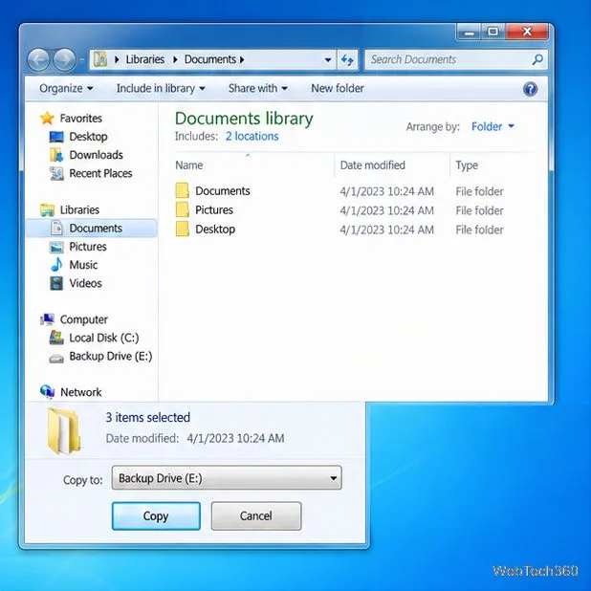Click Documents in the address breadcrumb
The image size is (591, 591).
[210, 59]
